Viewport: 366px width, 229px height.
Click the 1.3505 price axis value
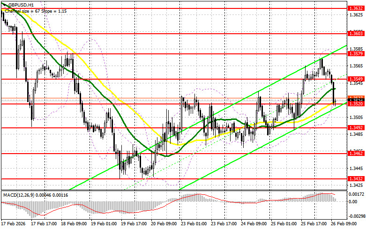pos(356,117)
